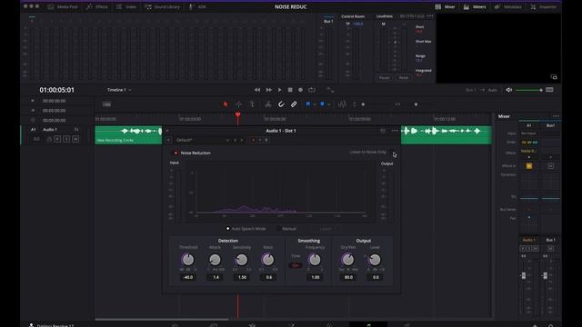The width and height of the screenshot is (582, 327).
Task: Open the Inspector panel
Action: point(544,6)
